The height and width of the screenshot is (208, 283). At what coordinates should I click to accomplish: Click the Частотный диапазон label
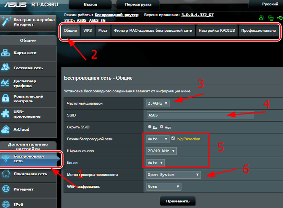coord(85,103)
